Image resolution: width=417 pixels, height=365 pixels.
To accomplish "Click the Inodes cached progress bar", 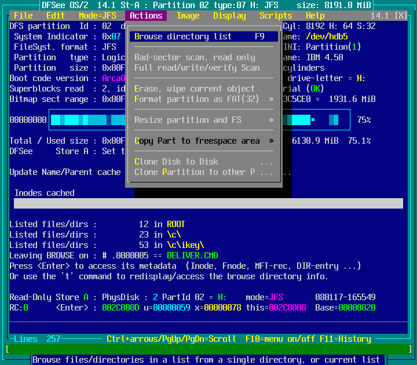I will tap(209, 203).
